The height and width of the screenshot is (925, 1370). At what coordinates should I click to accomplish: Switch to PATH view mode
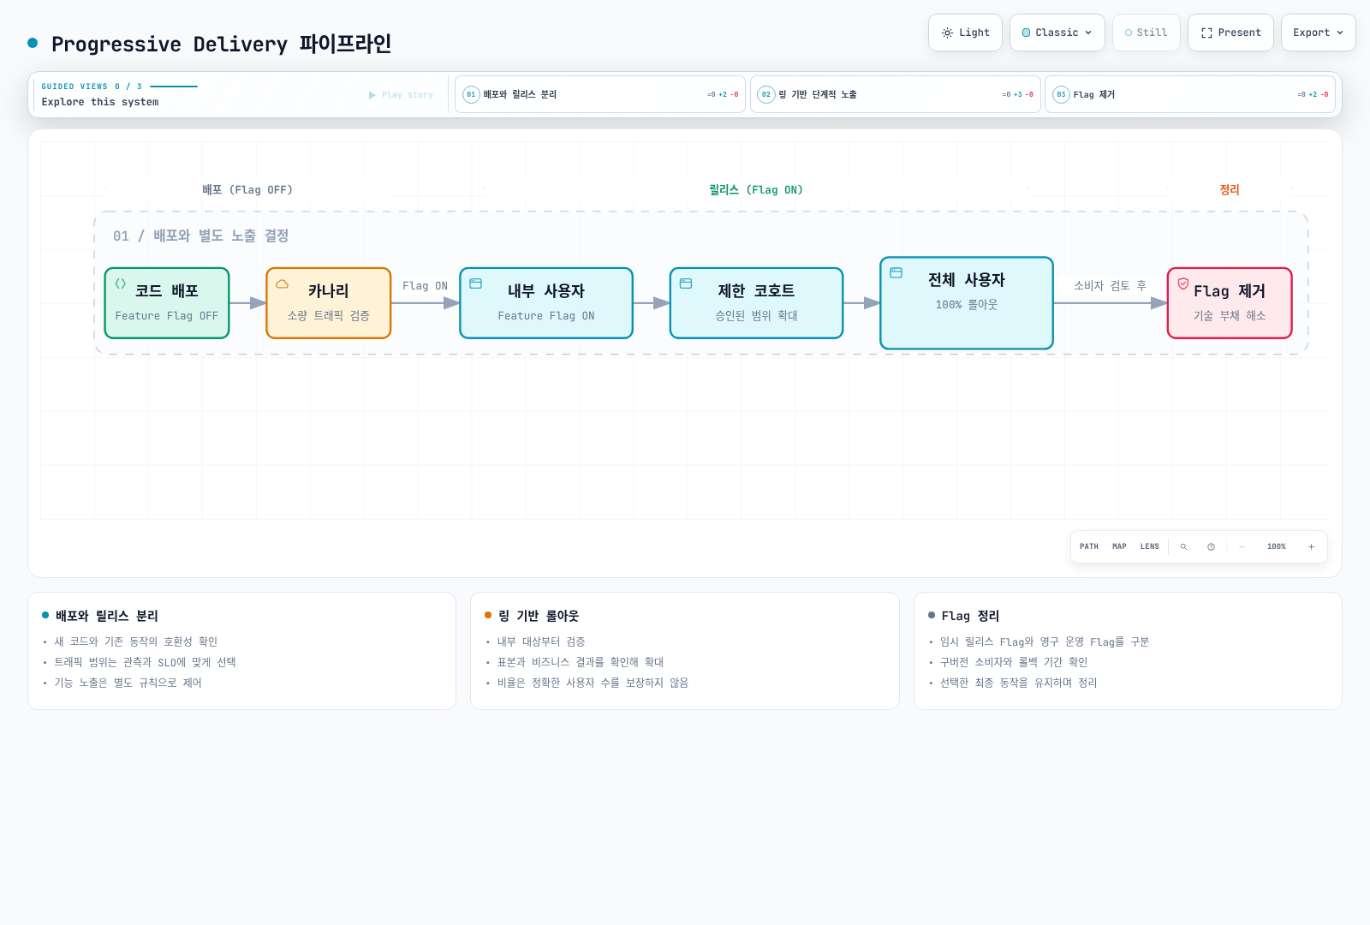[1089, 546]
